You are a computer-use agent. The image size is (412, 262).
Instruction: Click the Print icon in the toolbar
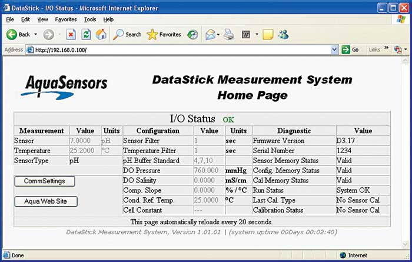pyautogui.click(x=229, y=34)
